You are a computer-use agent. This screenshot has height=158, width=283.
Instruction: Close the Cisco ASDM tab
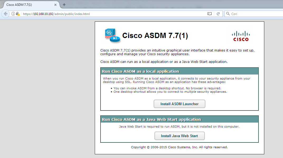[55, 4]
